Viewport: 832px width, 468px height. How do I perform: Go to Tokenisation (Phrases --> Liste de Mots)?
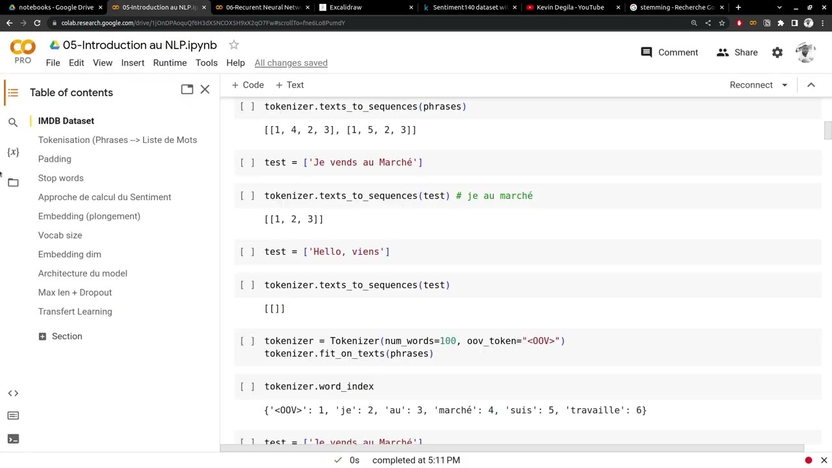118,140
